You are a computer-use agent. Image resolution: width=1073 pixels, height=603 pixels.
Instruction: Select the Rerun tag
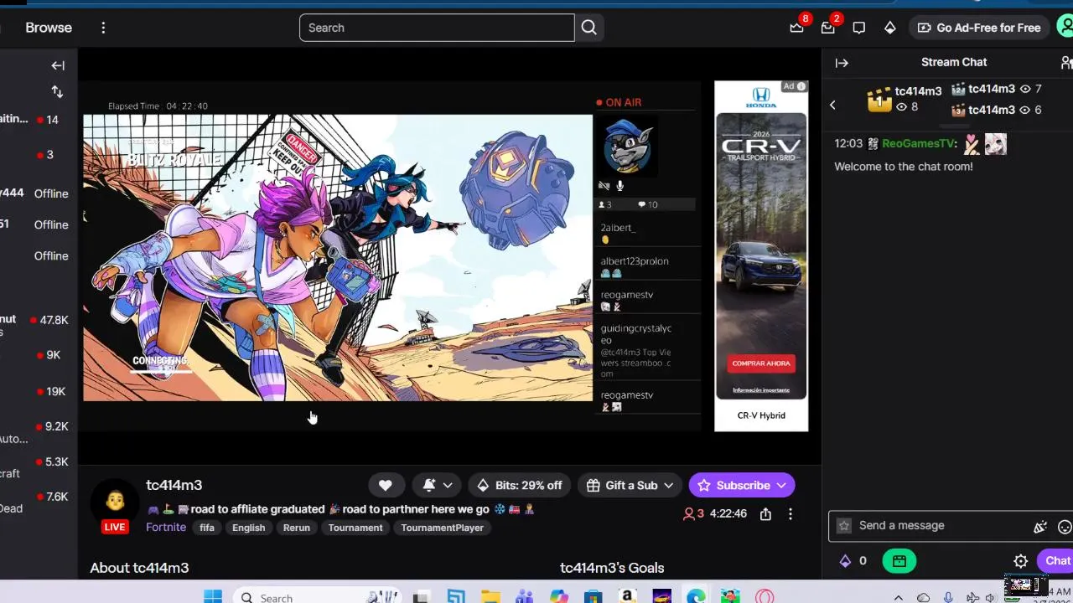[x=297, y=528]
